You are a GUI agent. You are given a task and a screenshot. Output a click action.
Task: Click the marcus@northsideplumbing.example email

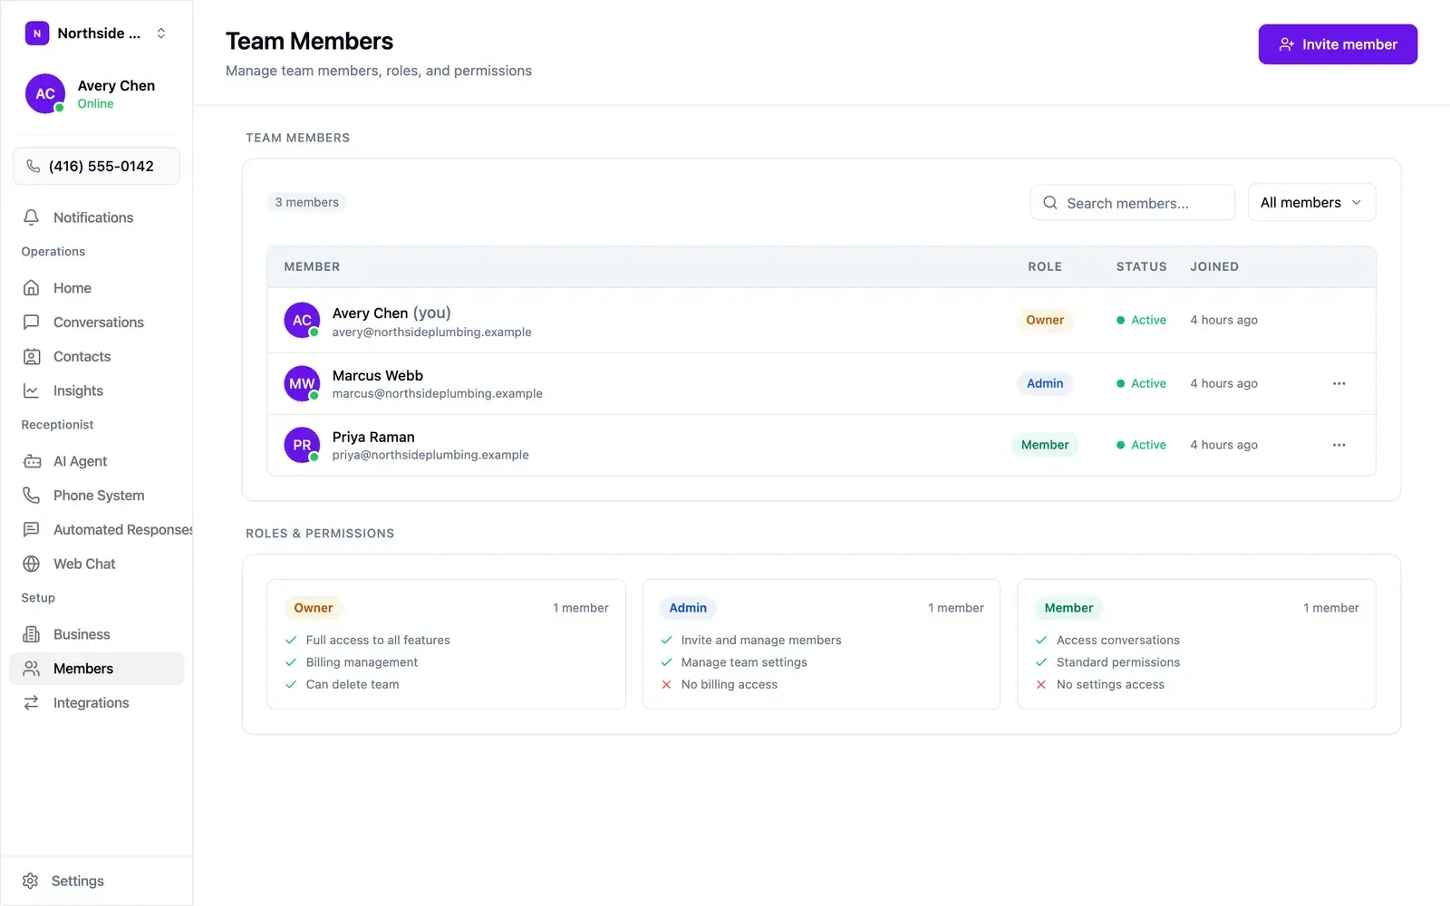pyautogui.click(x=437, y=394)
